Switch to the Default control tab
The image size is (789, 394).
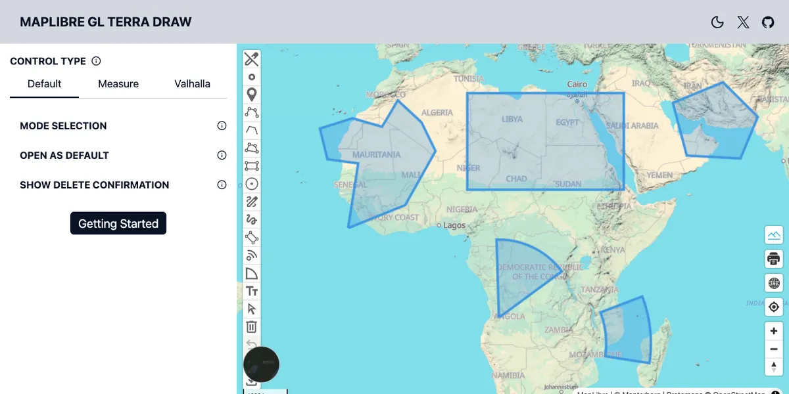tap(44, 84)
